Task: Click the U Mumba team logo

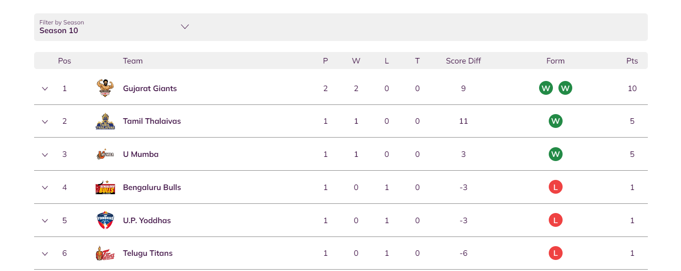Action: (105, 154)
